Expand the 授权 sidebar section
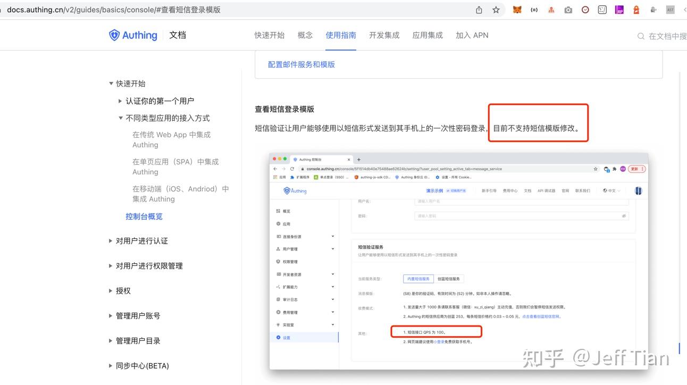Image resolution: width=687 pixels, height=385 pixels. click(x=111, y=291)
